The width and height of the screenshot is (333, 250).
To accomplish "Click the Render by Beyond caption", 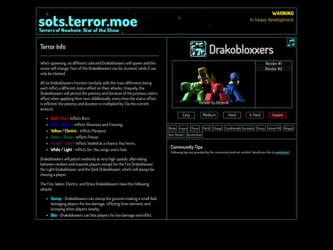I will 213,102.
